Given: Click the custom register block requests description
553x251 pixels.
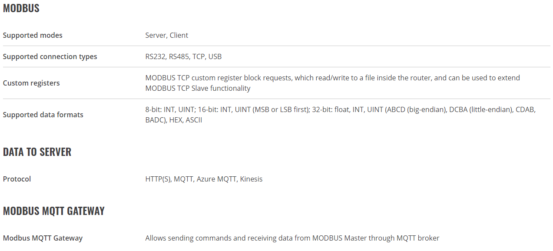Looking at the screenshot, I should click(333, 83).
